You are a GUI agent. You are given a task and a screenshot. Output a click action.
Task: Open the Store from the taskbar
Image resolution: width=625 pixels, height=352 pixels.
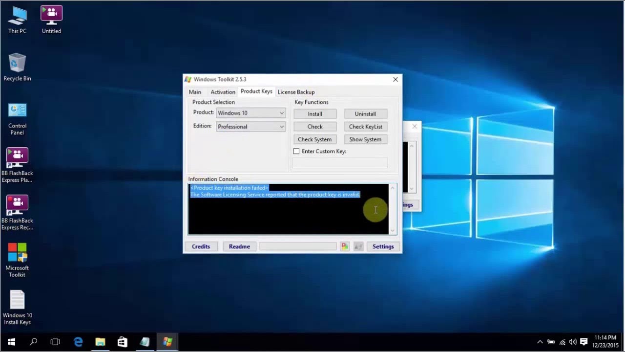point(123,342)
